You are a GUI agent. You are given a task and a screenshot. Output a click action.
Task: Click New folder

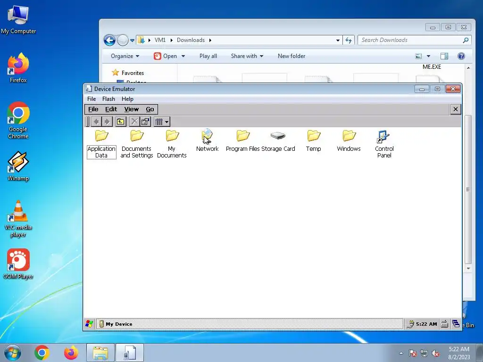pyautogui.click(x=291, y=56)
